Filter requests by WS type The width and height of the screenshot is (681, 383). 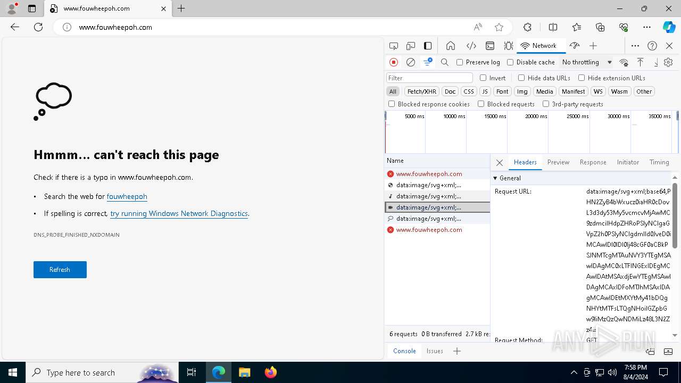point(598,91)
